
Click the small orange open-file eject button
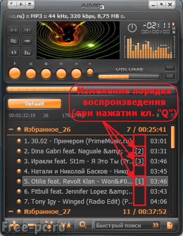tap(90, 72)
